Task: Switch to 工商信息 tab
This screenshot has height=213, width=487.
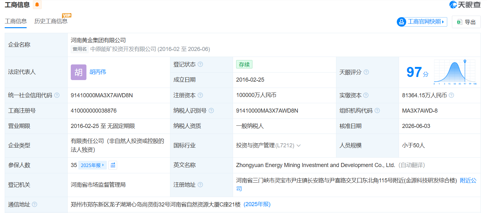Action: pos(16,21)
